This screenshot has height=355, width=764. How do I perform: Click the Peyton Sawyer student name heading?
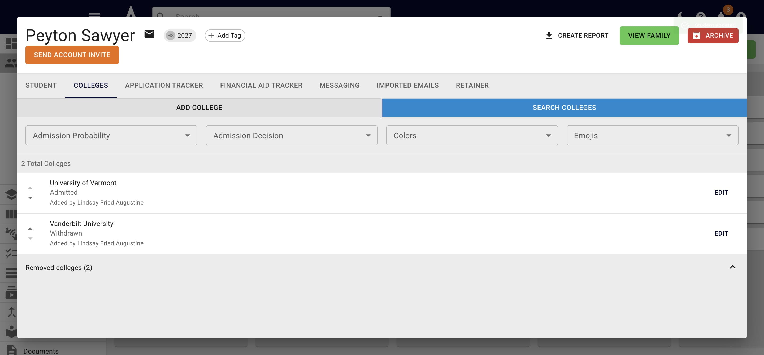(x=80, y=35)
